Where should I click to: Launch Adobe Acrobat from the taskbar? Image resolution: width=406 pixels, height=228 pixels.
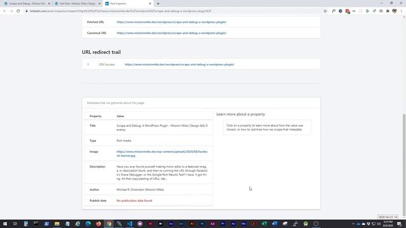(254, 224)
